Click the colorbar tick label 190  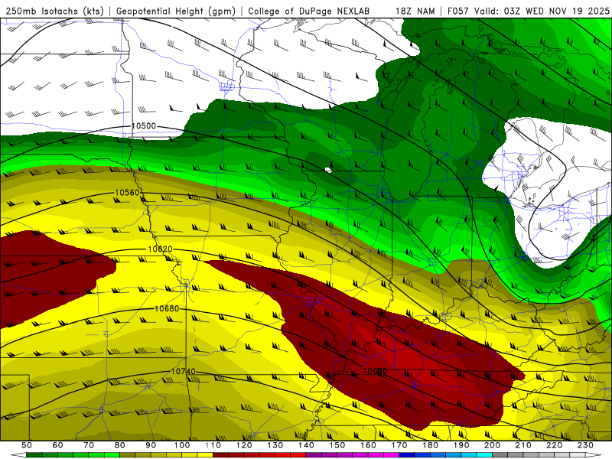coord(461,445)
